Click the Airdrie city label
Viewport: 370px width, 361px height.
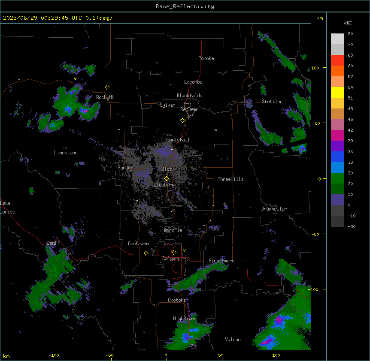point(173,230)
